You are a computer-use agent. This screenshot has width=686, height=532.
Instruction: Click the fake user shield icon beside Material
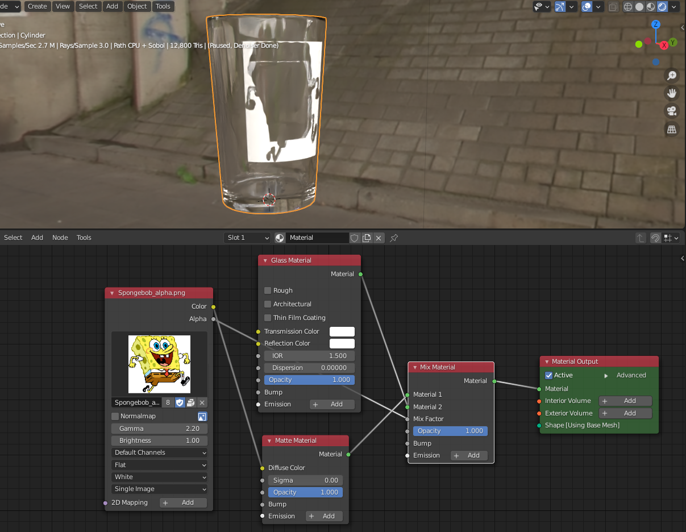pyautogui.click(x=355, y=238)
